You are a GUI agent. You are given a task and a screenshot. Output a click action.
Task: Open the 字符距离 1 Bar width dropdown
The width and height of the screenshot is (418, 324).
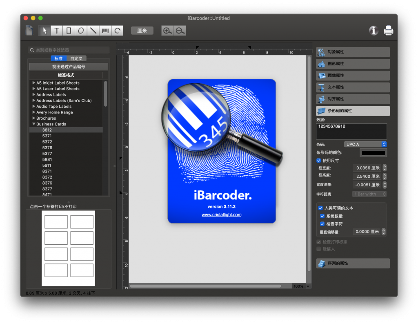[369, 194]
